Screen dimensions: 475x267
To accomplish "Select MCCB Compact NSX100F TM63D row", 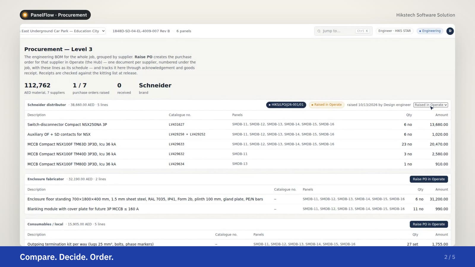I will point(237,144).
